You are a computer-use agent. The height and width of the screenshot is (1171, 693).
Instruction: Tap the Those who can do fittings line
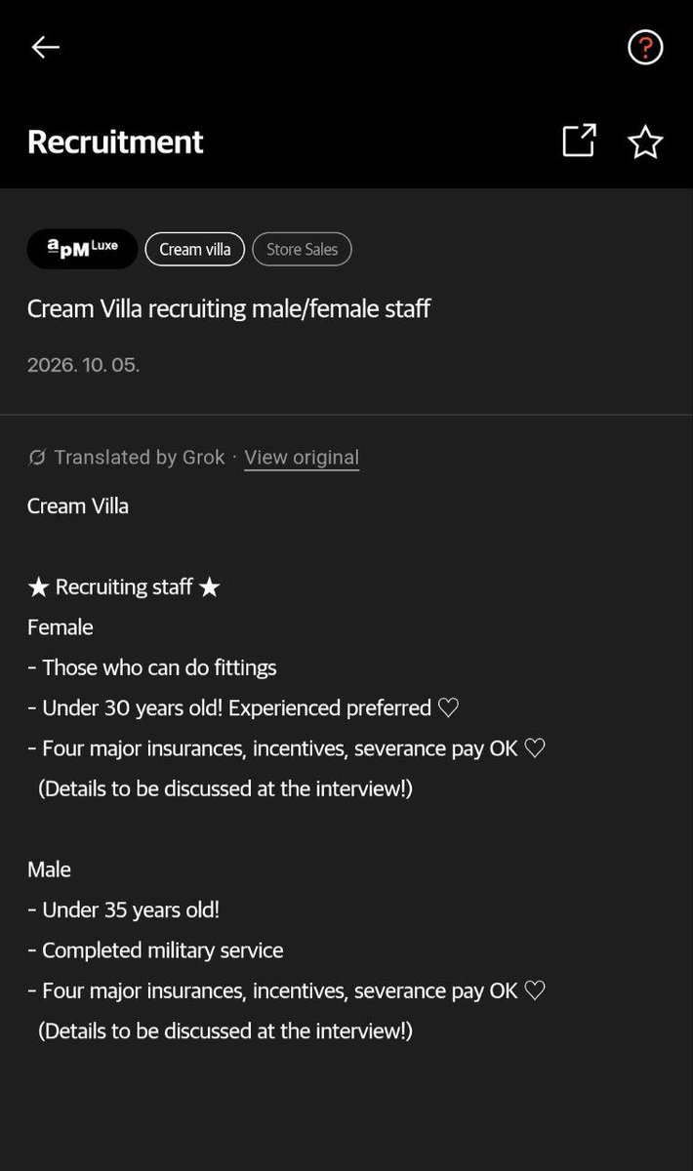[x=152, y=668]
